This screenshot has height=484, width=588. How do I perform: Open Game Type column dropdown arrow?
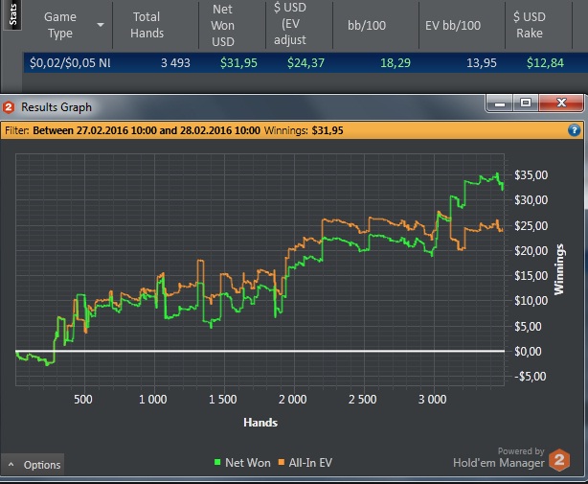pyautogui.click(x=101, y=25)
